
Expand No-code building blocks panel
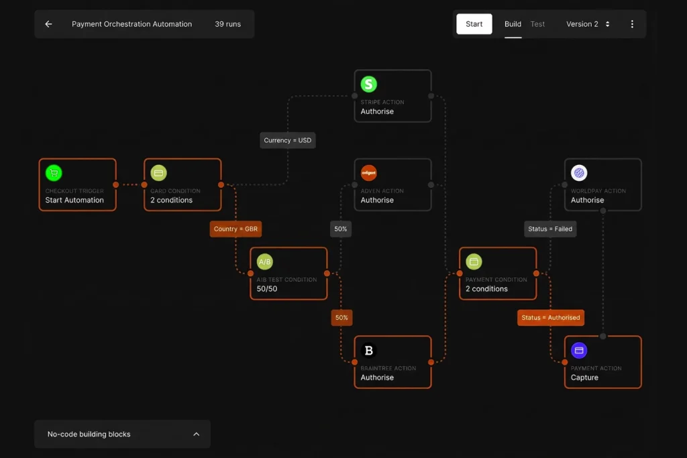tap(122, 434)
